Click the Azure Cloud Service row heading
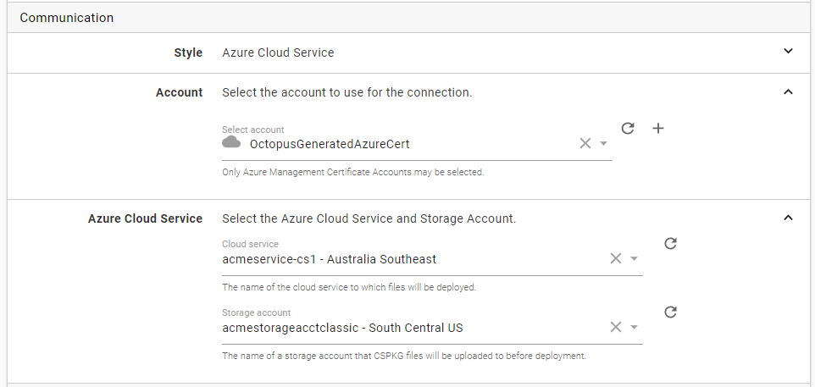Viewport: 815px width, 387px height. click(145, 218)
